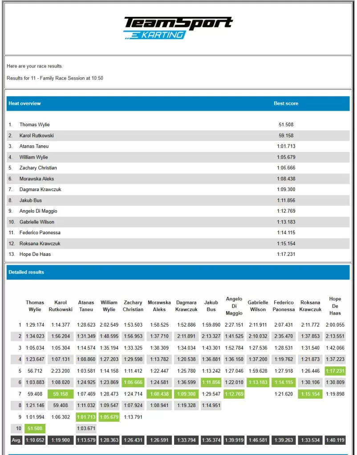Click the Angelo Di Maggio column header
The height and width of the screenshot is (455, 357).
[x=234, y=306]
